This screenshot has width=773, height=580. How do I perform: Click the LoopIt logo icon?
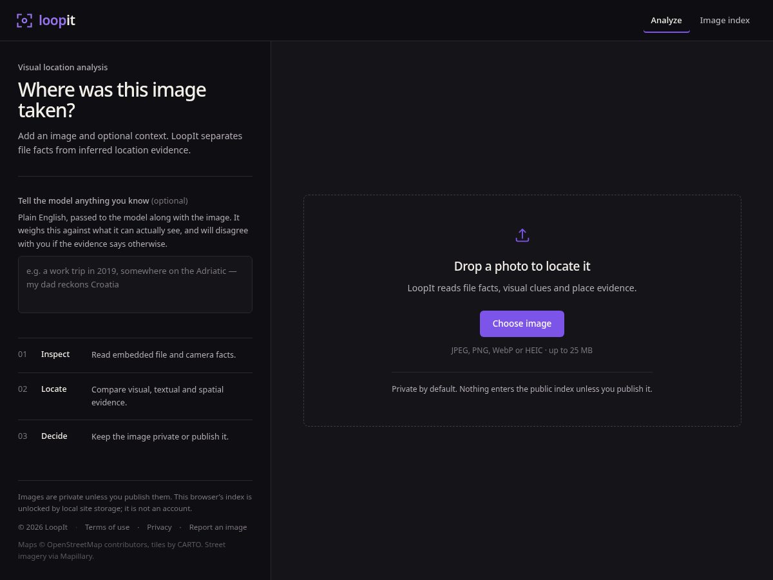24,21
